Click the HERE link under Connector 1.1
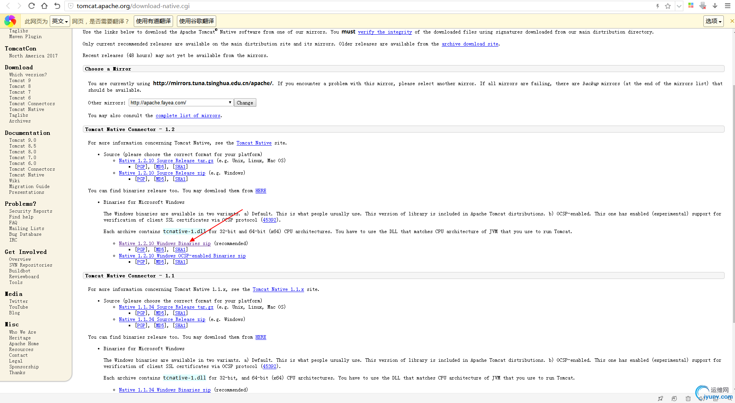735x403 pixels. (261, 337)
